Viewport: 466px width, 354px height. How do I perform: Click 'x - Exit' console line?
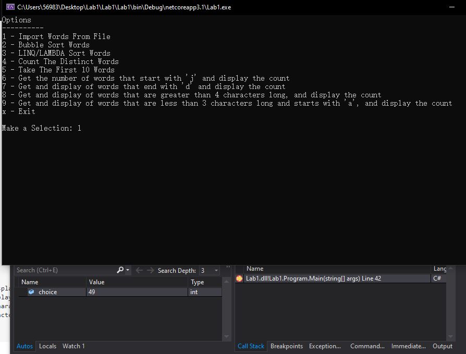[x=18, y=111]
